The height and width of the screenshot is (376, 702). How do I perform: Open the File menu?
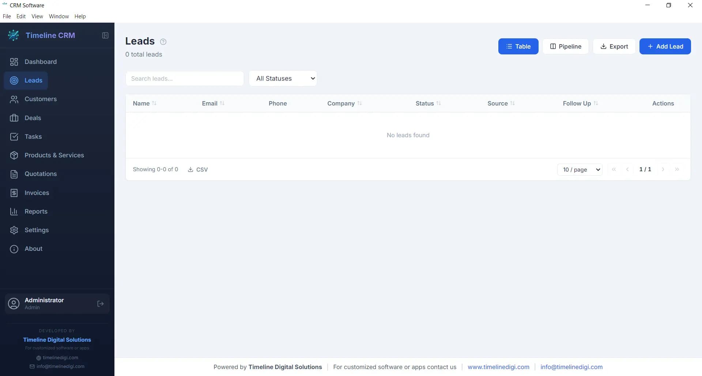pos(7,16)
